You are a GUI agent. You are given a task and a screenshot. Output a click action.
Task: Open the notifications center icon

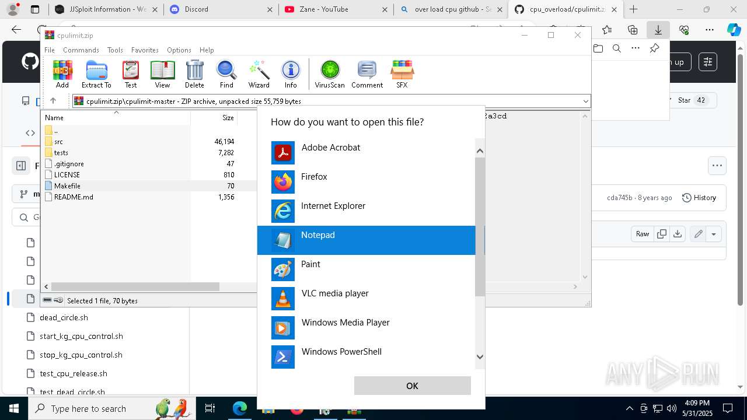pyautogui.click(x=728, y=408)
